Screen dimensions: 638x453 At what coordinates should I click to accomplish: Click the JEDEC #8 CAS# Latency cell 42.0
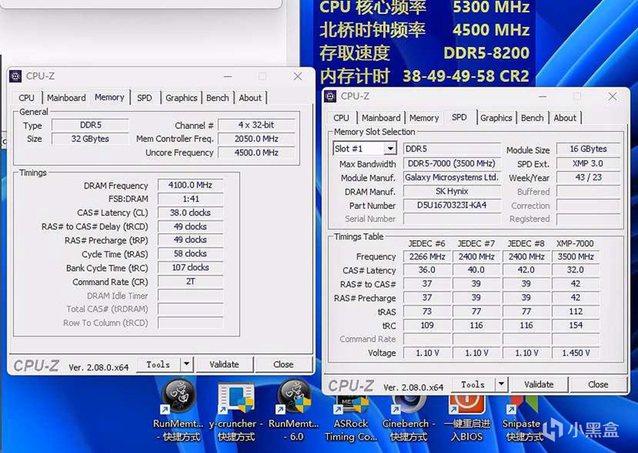526,270
